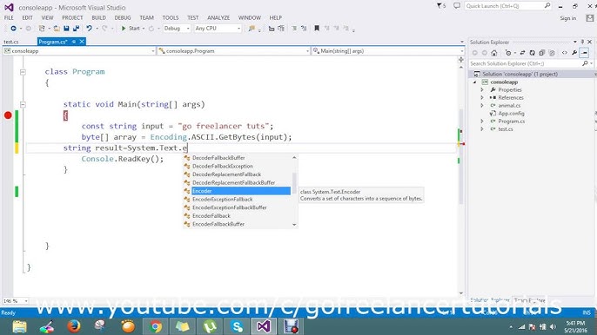
Task: Click the Home icon in Solution Explorer
Action: pyautogui.click(x=494, y=53)
